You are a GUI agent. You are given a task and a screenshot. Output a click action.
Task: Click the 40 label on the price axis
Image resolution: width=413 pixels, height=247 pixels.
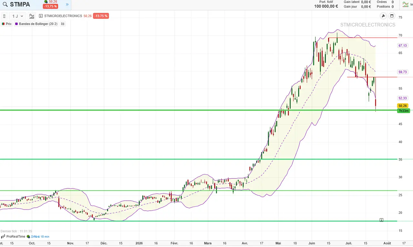coord(400,142)
